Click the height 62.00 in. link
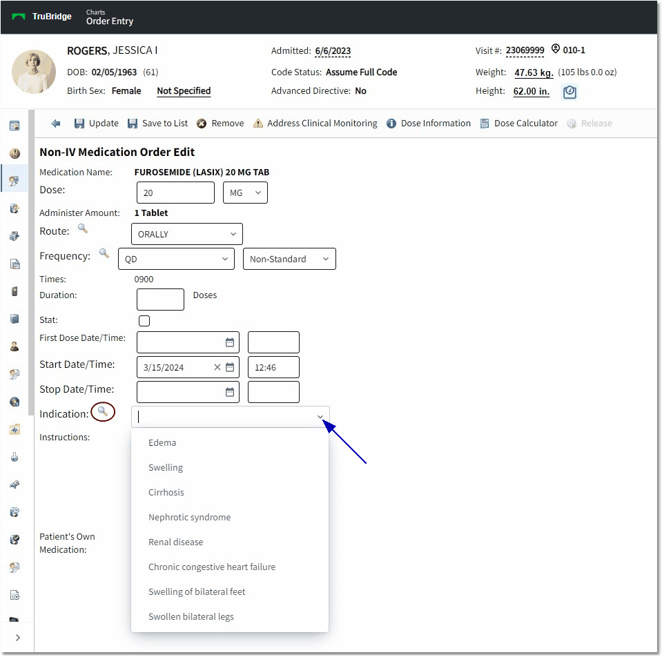 [x=531, y=92]
